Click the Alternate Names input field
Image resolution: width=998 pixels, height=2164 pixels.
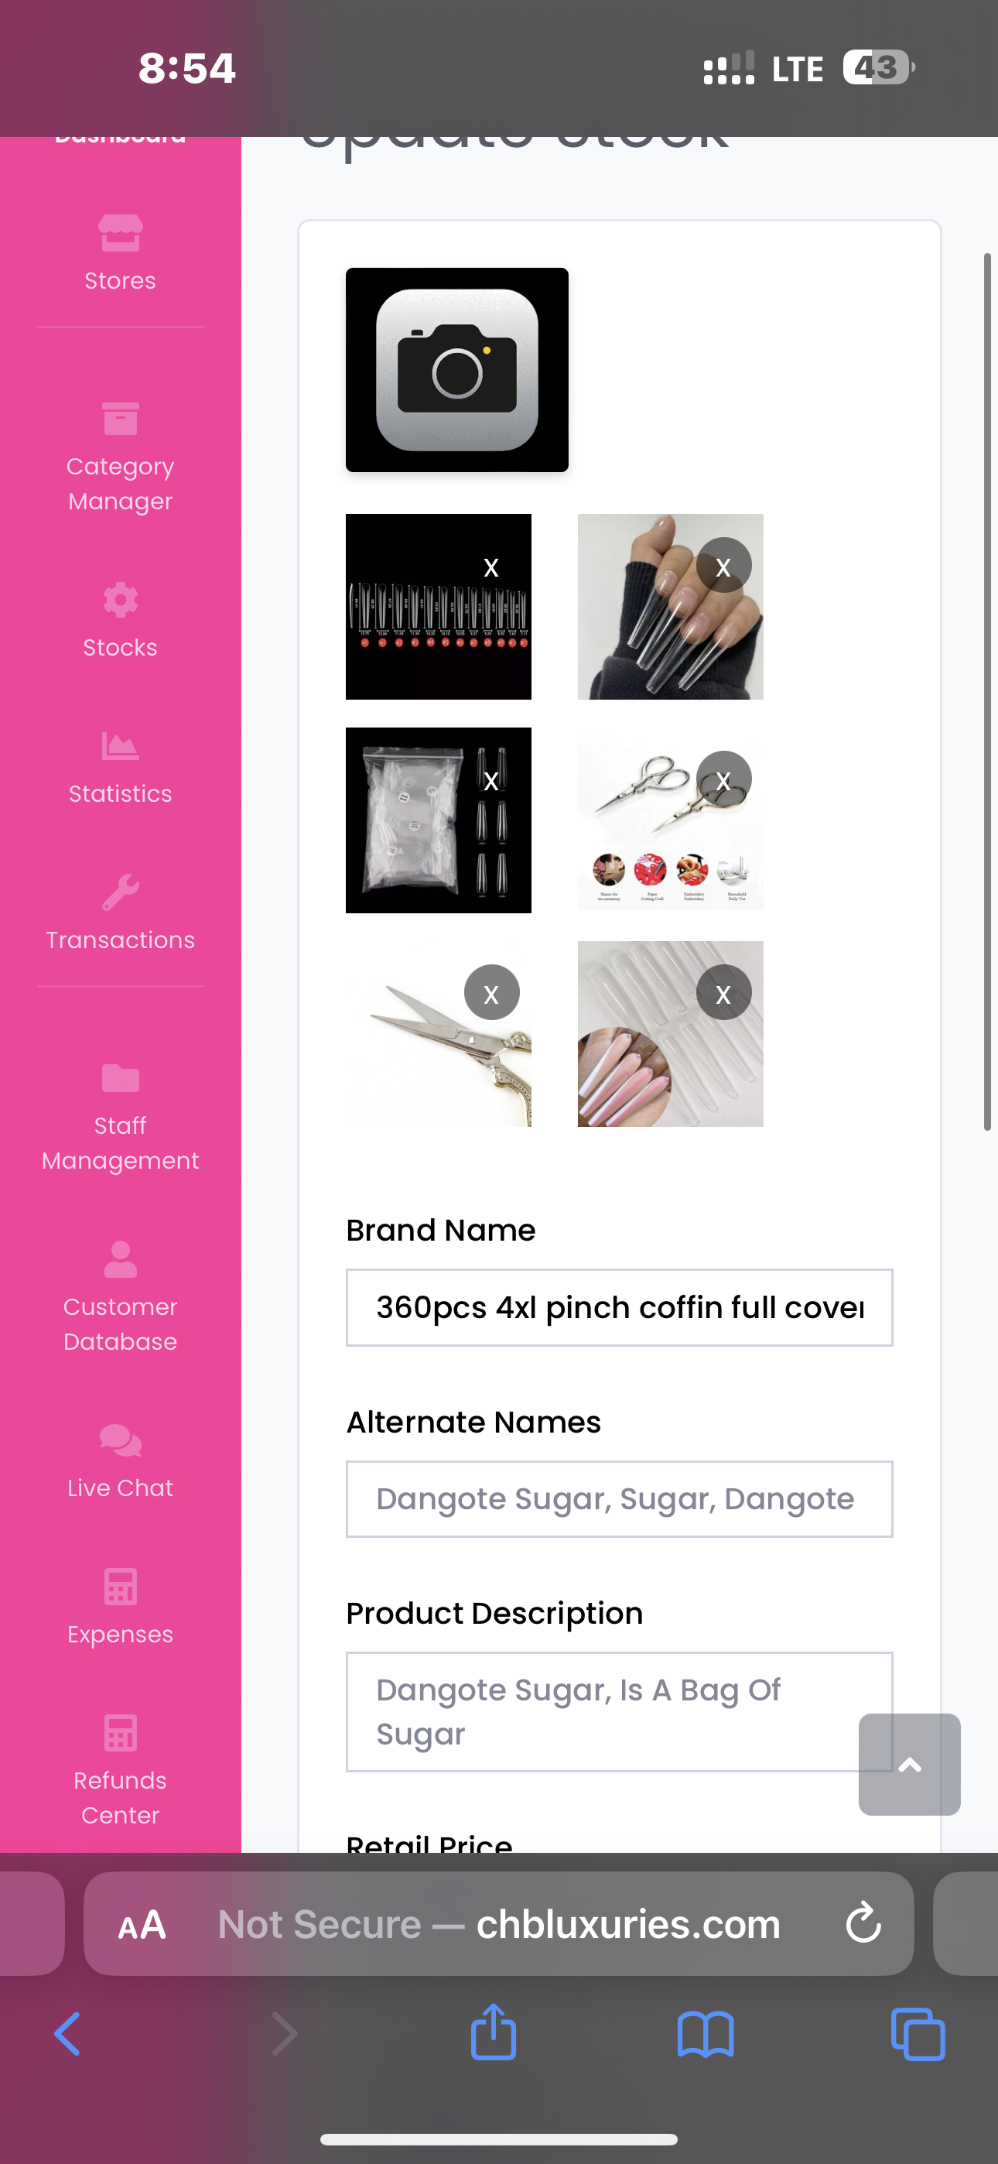(619, 1498)
